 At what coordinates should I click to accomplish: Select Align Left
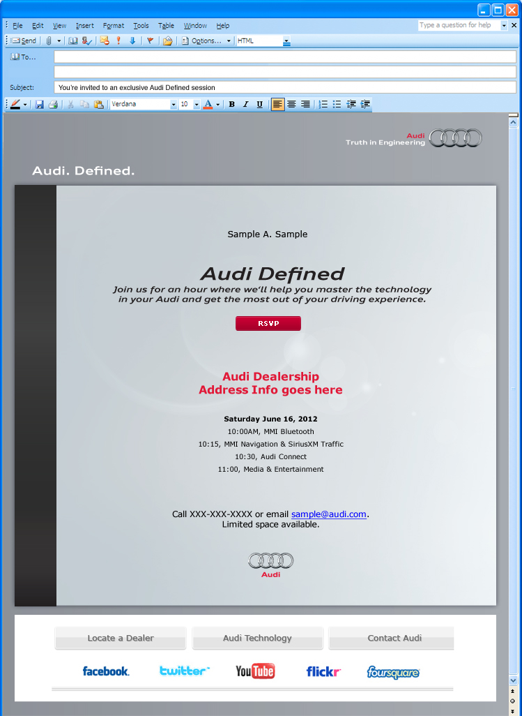(277, 104)
